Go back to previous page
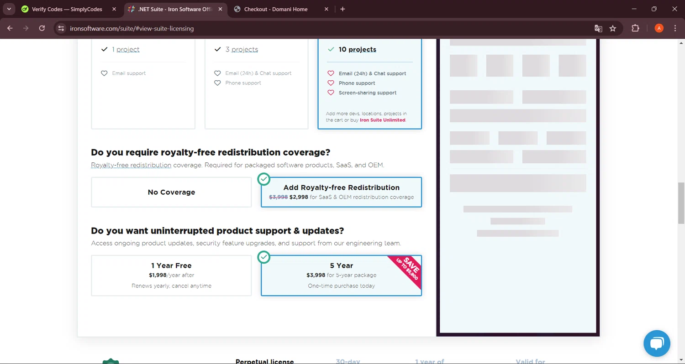685x364 pixels. [x=10, y=28]
